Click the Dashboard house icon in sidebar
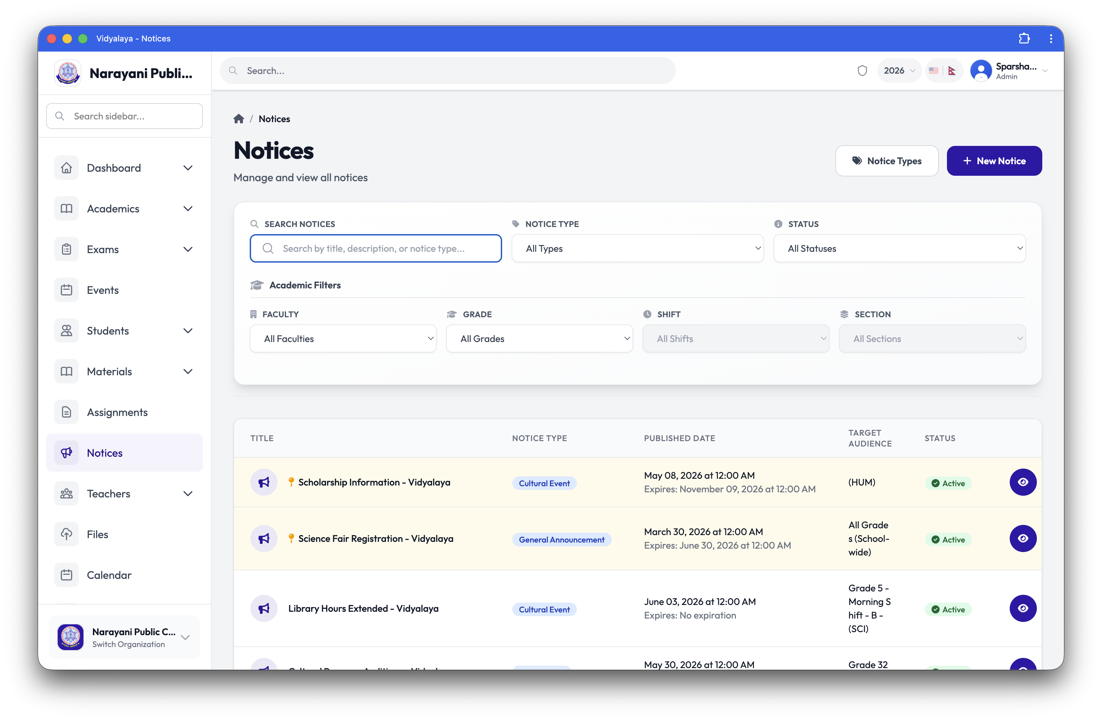 click(67, 168)
